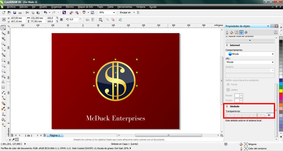
Task: Open the Encajar en dropdown
Action: (134, 12)
